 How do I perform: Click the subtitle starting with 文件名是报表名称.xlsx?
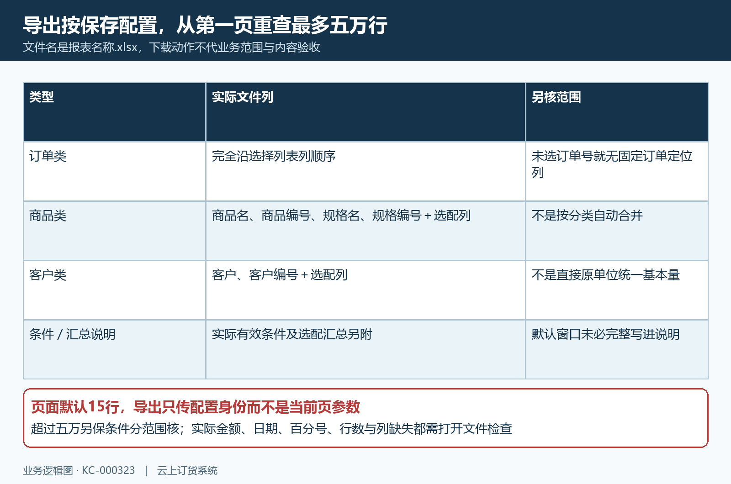pos(171,47)
